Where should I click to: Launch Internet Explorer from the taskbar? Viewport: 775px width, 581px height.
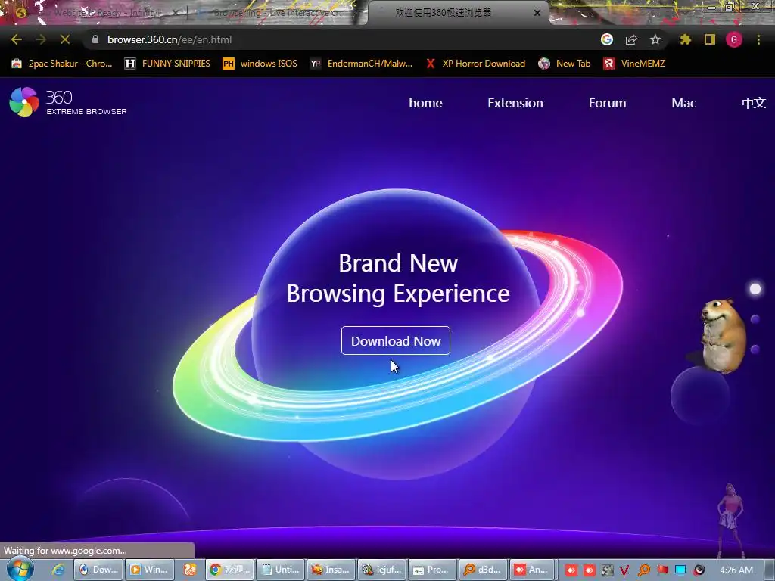(58, 570)
